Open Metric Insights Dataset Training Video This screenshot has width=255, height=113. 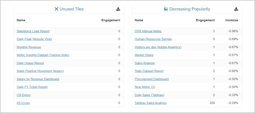pos(43,55)
